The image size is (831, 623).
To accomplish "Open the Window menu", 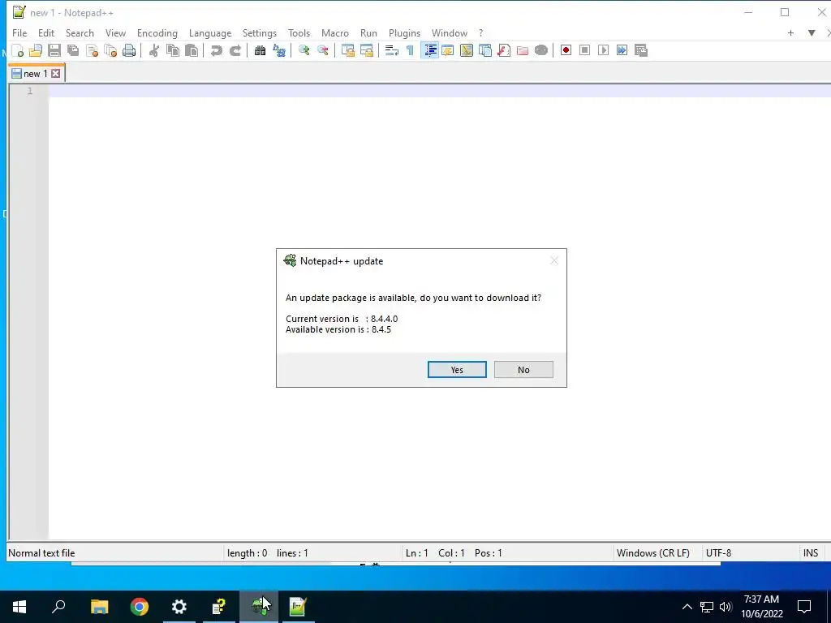I will pyautogui.click(x=449, y=32).
